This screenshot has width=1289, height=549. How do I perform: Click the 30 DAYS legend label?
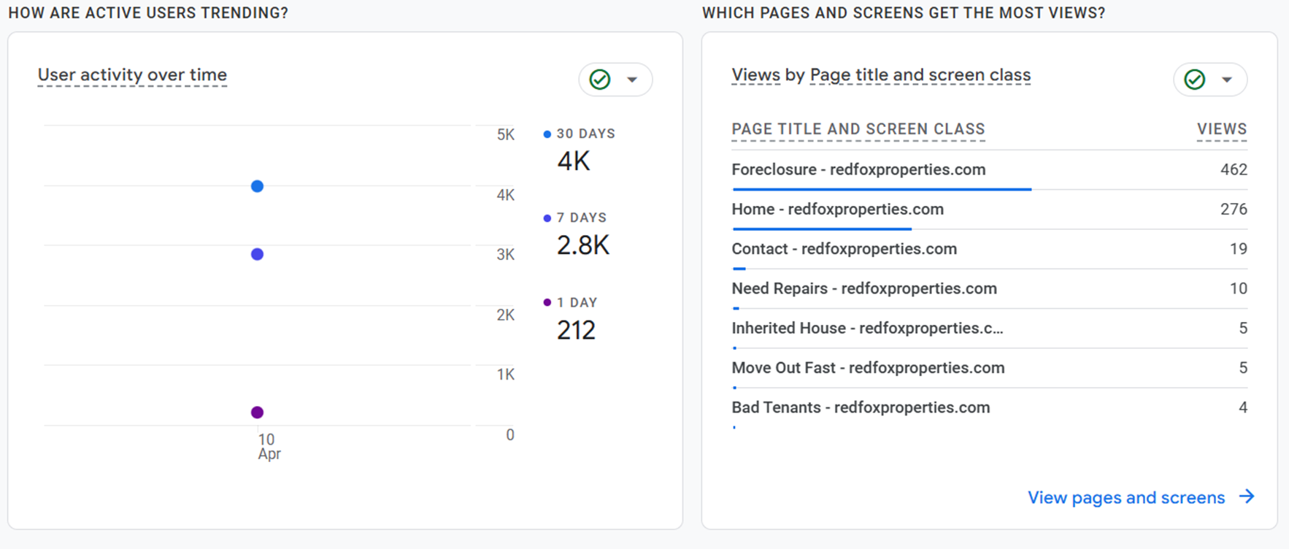coord(585,134)
